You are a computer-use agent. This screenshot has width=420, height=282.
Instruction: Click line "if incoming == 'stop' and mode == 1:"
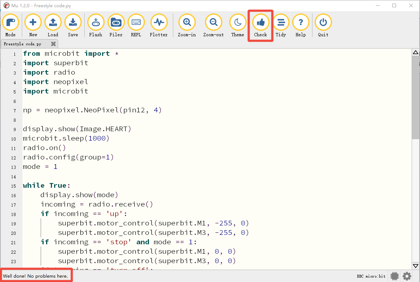119,242
